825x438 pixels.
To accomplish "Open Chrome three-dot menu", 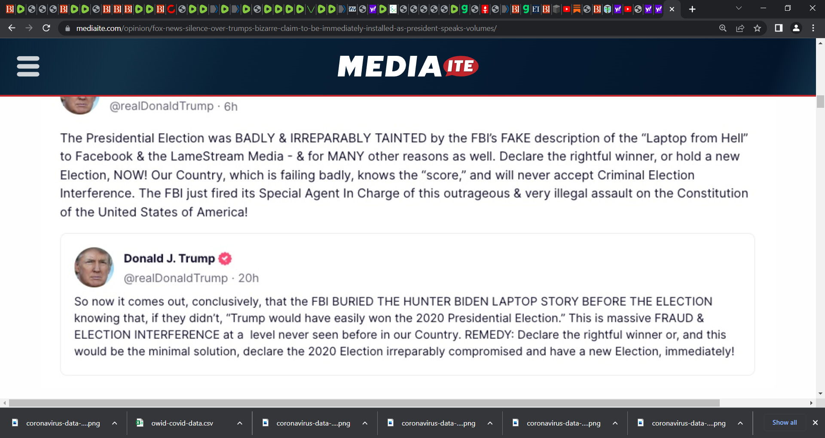I will (x=813, y=28).
